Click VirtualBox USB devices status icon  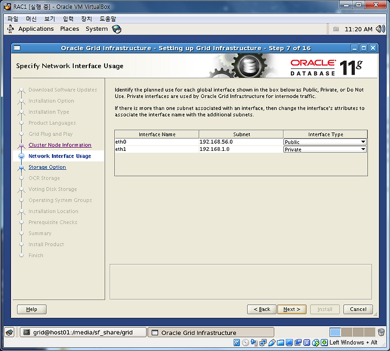(272, 342)
